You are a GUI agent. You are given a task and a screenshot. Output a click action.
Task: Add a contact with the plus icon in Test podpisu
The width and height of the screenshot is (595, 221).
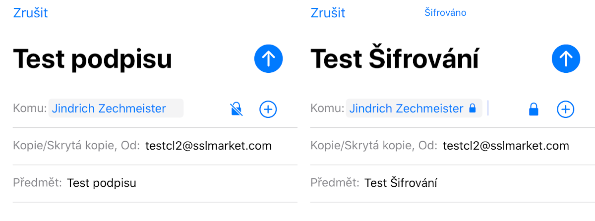coord(268,109)
